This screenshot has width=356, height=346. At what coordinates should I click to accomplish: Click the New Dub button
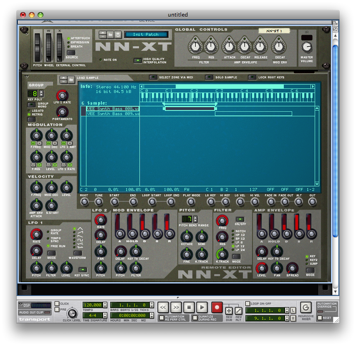click(229, 311)
